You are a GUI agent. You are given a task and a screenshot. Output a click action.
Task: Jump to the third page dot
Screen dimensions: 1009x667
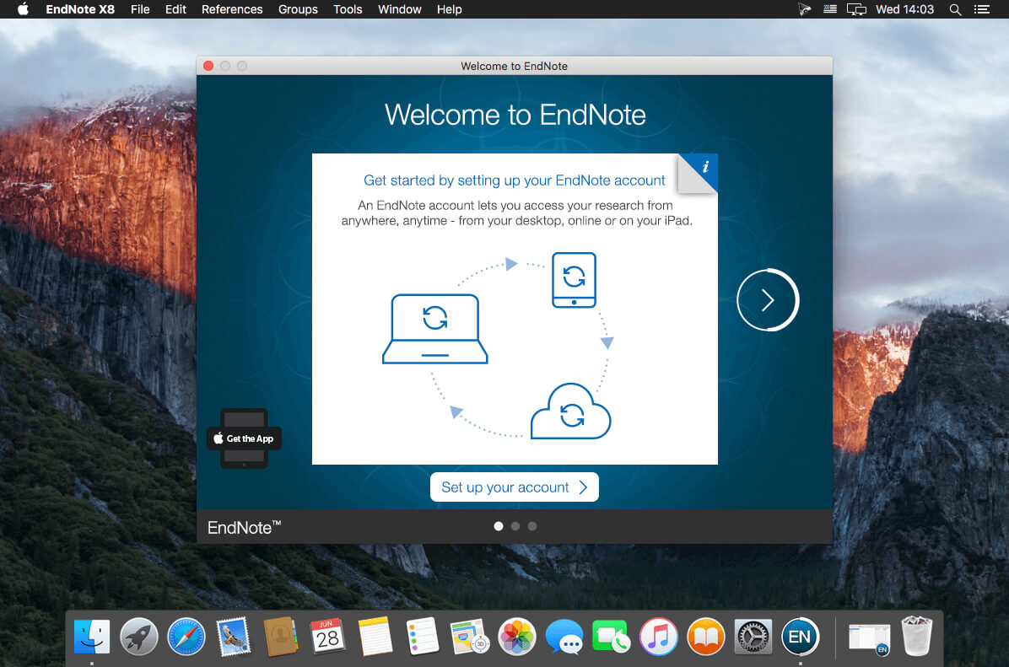(x=531, y=526)
